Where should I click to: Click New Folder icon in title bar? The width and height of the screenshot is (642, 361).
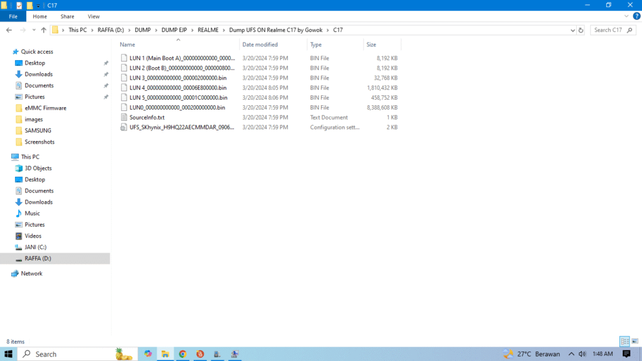[x=29, y=5]
